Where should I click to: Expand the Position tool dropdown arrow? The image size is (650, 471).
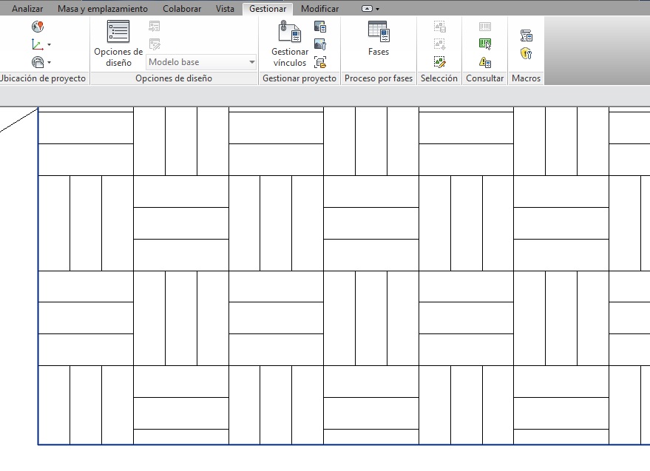[x=49, y=63]
